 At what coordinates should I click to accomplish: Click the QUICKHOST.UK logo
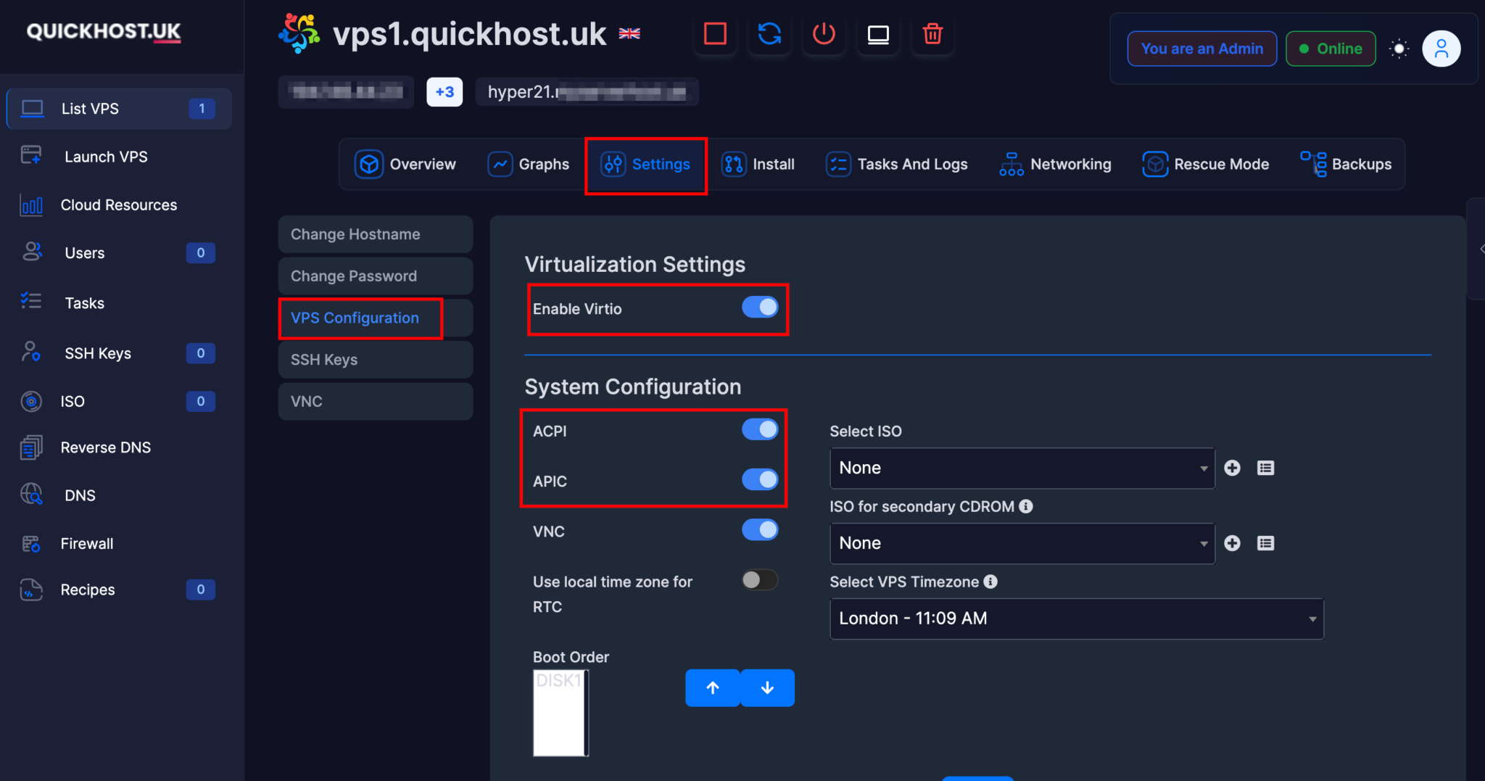(x=104, y=31)
